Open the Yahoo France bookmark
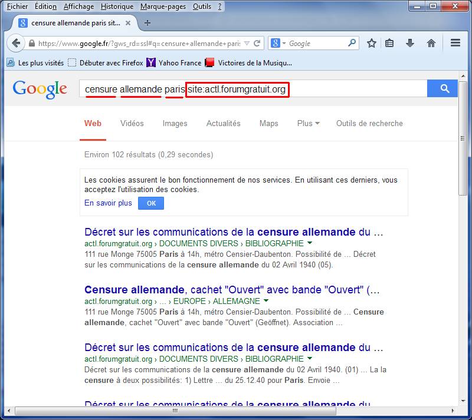Viewport: 472px width, 420px height. pyautogui.click(x=174, y=63)
